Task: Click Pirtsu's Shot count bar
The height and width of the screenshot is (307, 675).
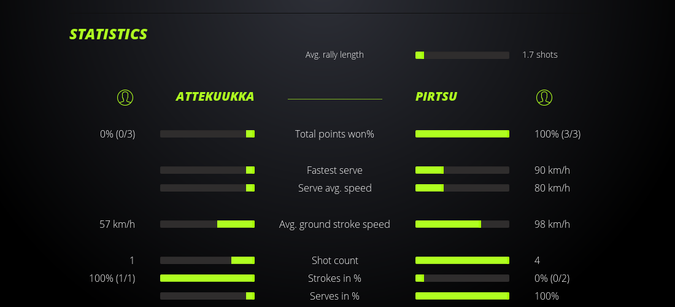Action: pos(462,260)
